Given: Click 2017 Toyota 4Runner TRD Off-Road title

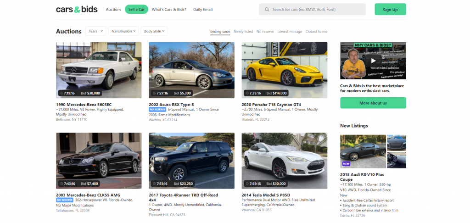Looking at the screenshot, I should point(184,197).
